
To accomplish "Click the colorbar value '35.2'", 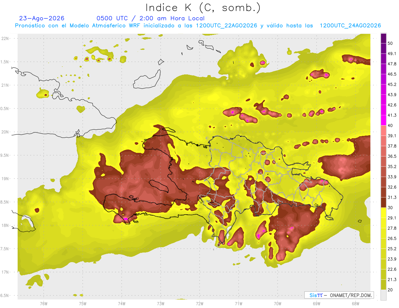I will (x=392, y=166).
